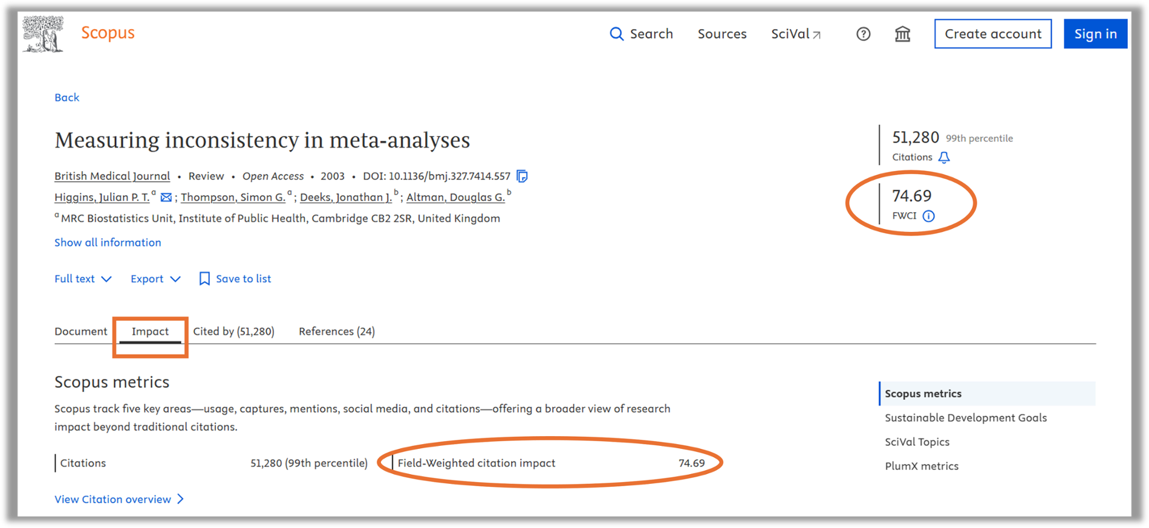Viewport: 1149px width, 528px height.
Task: Open the help question mark icon
Action: pyautogui.click(x=863, y=34)
